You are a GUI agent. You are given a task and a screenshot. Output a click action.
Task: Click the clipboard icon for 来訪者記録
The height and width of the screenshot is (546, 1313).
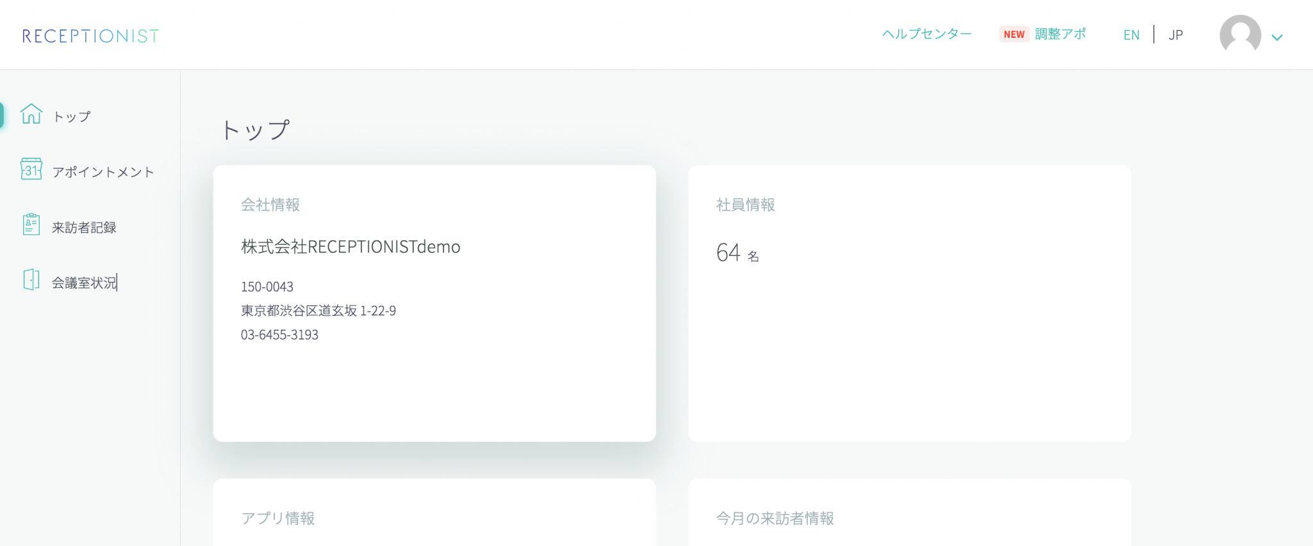coord(31,225)
